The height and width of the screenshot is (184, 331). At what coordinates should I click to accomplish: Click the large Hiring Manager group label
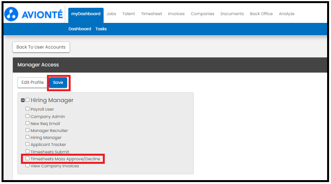(x=52, y=100)
